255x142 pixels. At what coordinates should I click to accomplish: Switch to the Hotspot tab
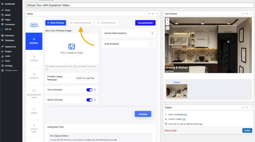pyautogui.click(x=34, y=76)
